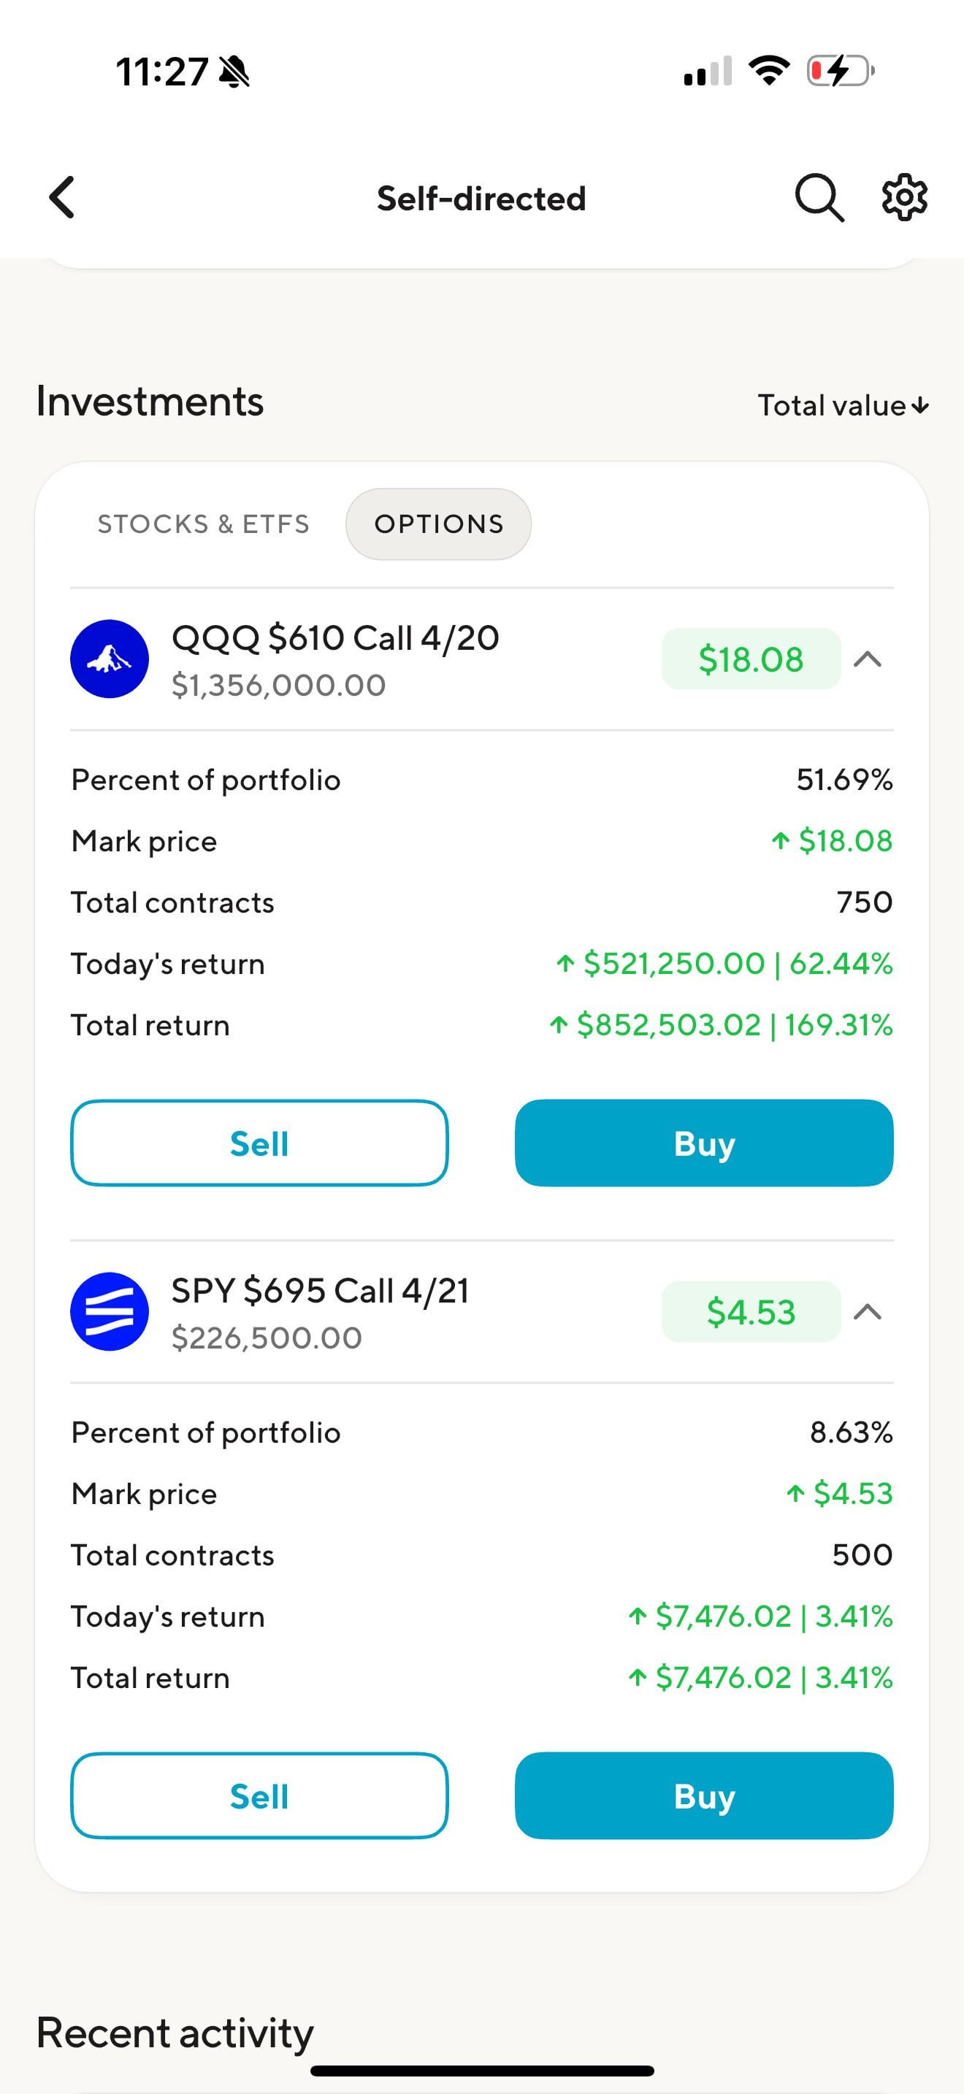Open the settings gear icon
Image resolution: width=964 pixels, height=2094 pixels.
(905, 198)
